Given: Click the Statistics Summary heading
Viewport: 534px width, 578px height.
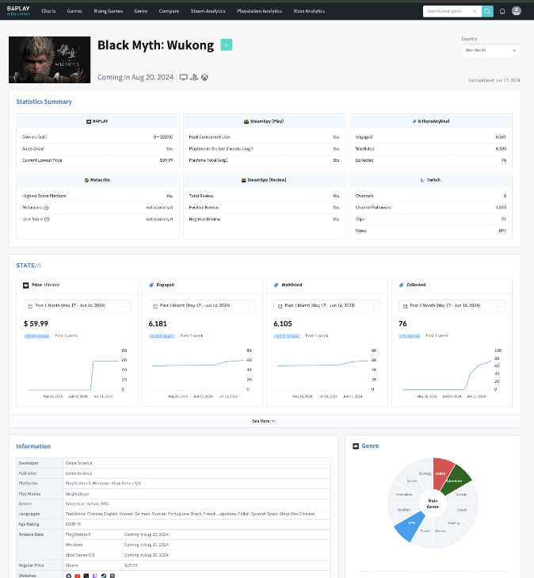Looking at the screenshot, I should (x=44, y=101).
